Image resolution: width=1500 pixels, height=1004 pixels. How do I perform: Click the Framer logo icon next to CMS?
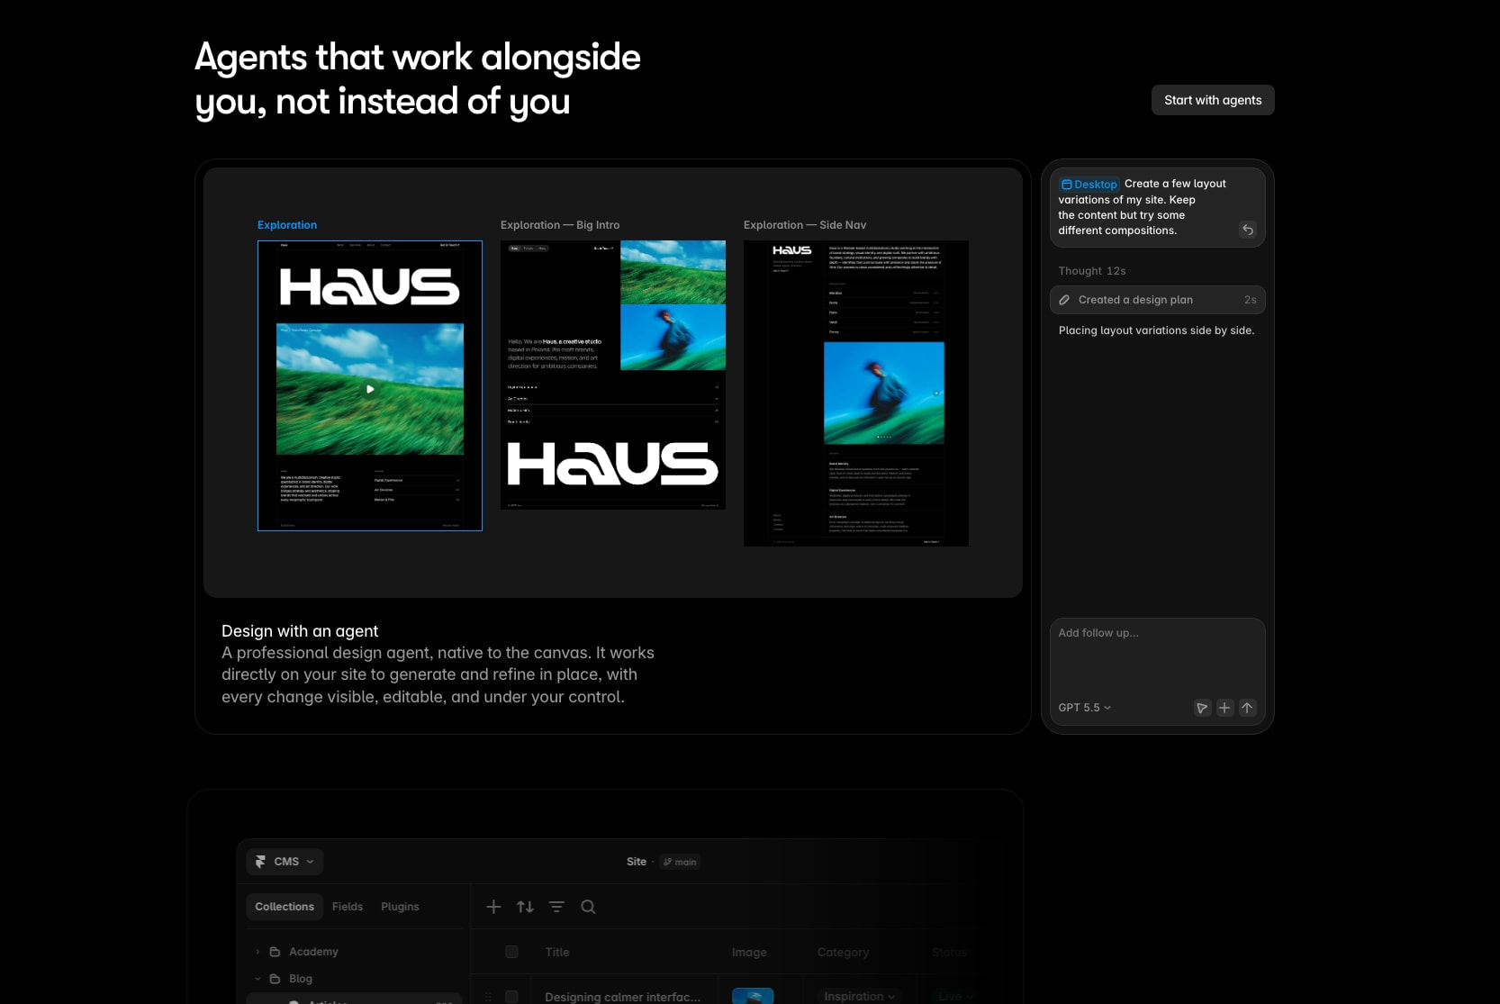tap(260, 862)
